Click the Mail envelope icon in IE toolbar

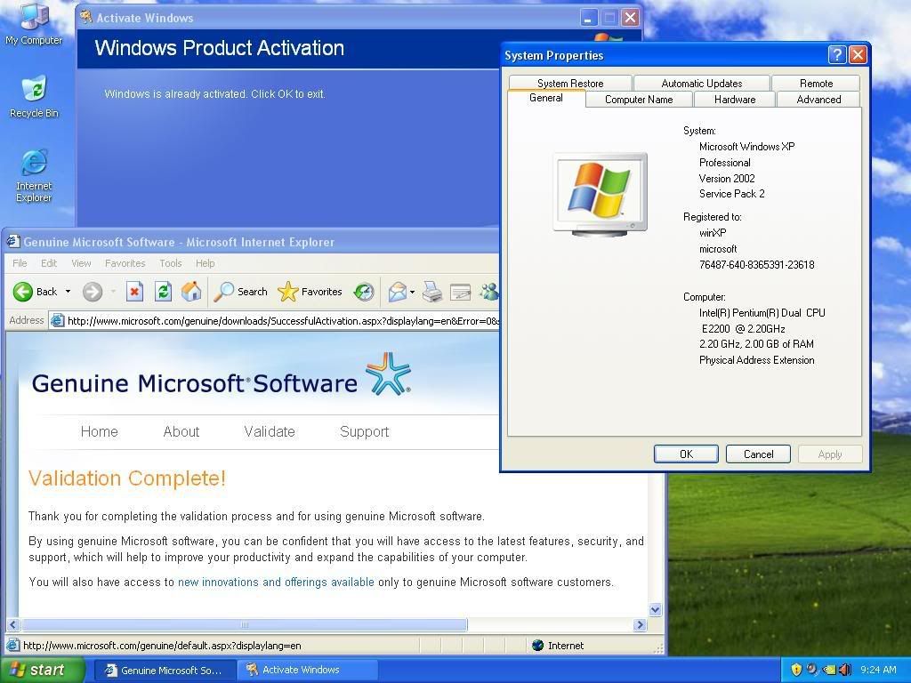point(398,292)
